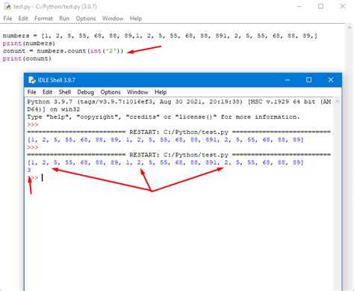Open the Debug menu in IDLE Shell
This screenshot has height=291, width=354.
coord(85,92)
